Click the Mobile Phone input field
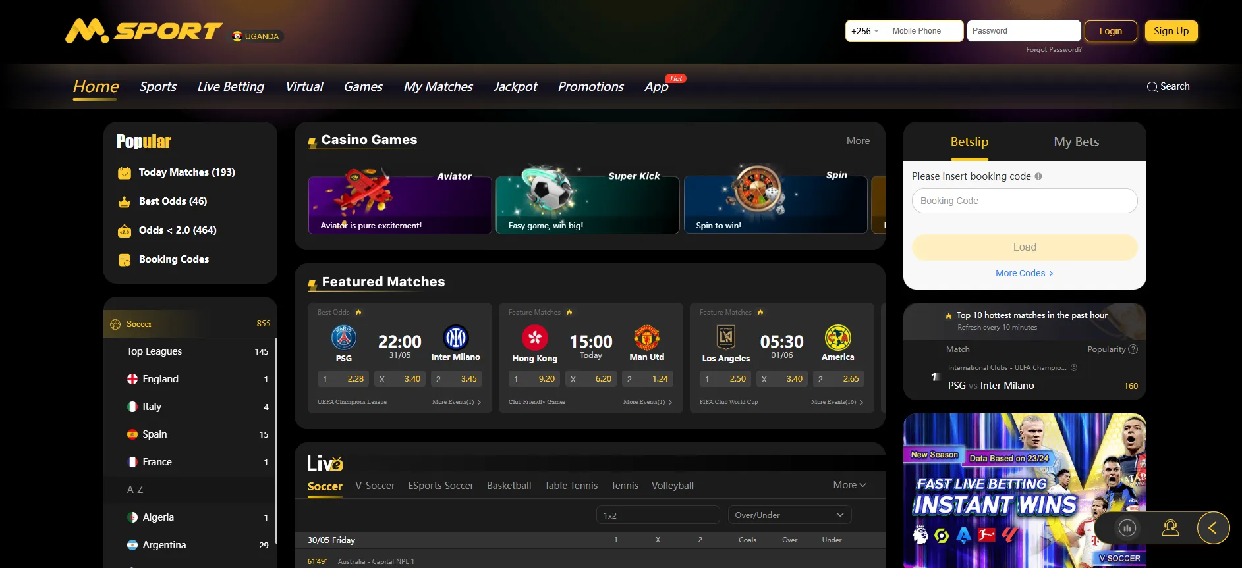This screenshot has height=568, width=1242. pyautogui.click(x=924, y=31)
